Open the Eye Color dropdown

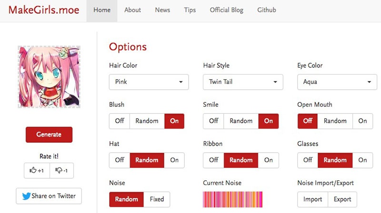click(337, 82)
